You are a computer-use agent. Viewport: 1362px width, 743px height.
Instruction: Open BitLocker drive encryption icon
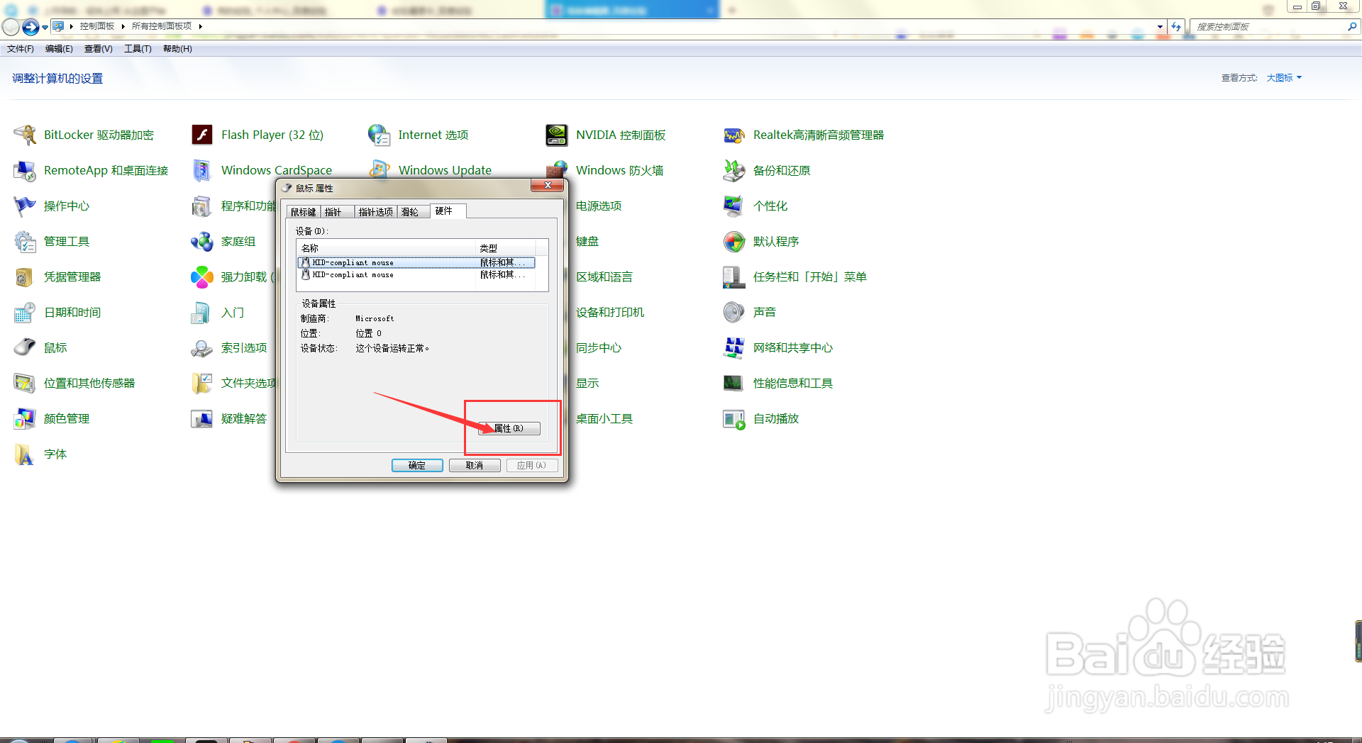(25, 135)
